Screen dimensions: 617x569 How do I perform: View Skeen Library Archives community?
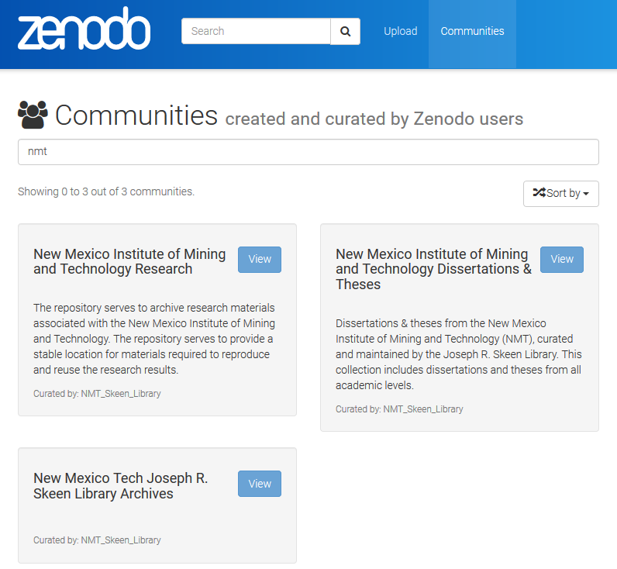260,484
